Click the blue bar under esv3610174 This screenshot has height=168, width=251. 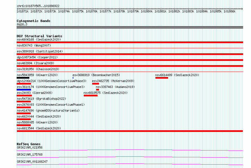point(24,90)
